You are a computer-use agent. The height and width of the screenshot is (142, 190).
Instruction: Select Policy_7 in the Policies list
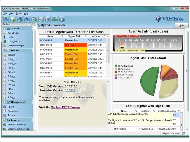click(11, 89)
